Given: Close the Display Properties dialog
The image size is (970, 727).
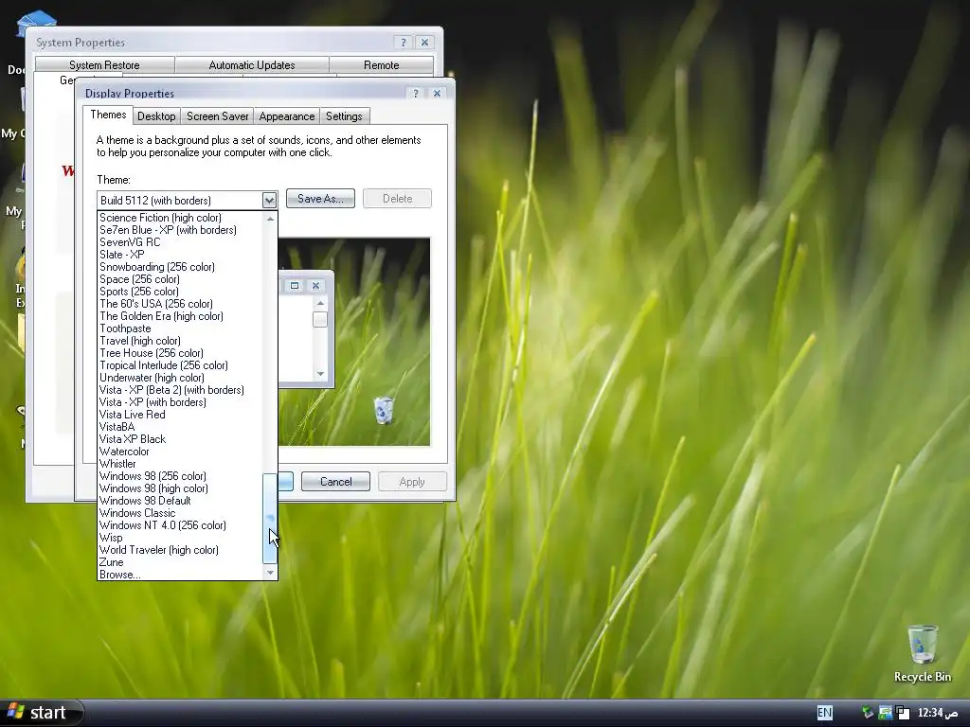Looking at the screenshot, I should tap(437, 94).
